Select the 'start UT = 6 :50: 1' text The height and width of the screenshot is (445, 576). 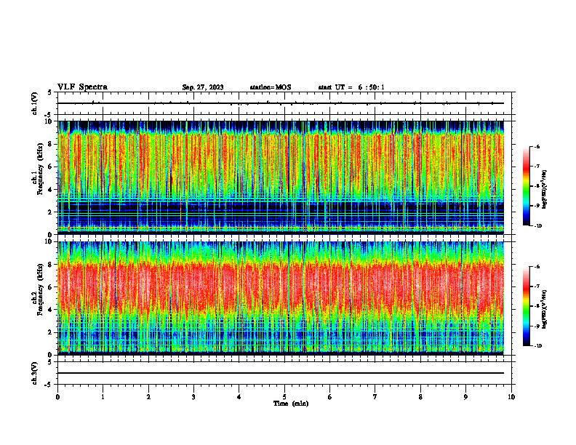[x=351, y=87]
